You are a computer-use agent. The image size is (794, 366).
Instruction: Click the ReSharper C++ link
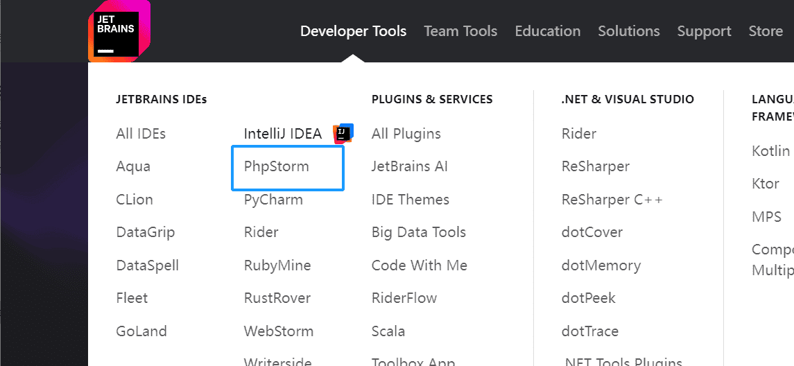tap(612, 200)
